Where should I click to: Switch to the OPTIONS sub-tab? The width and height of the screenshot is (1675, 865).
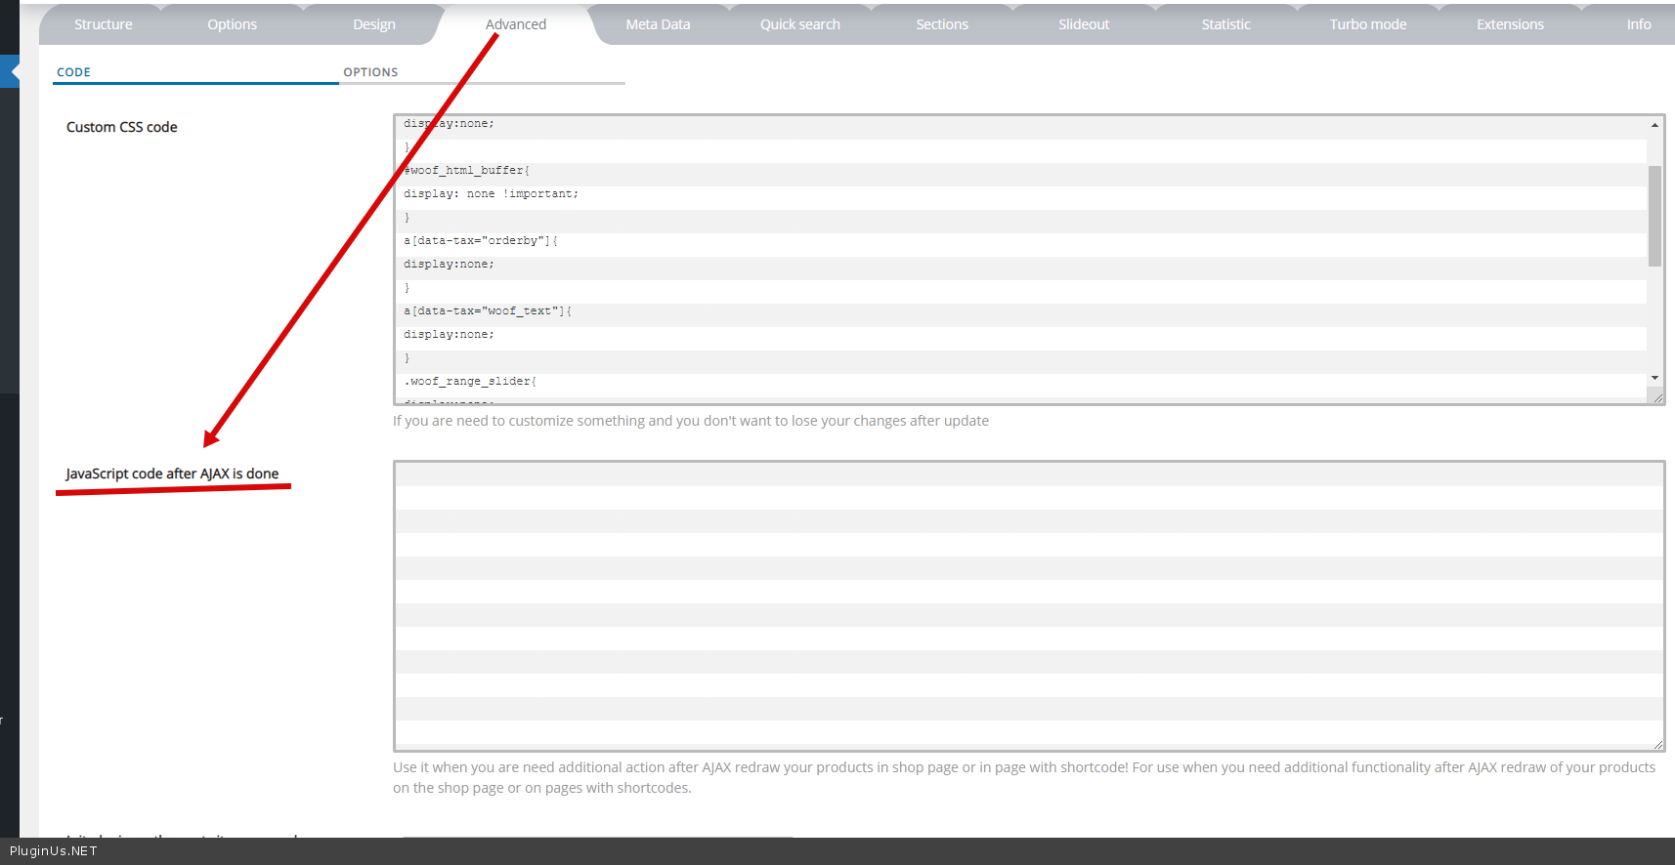[x=370, y=72]
